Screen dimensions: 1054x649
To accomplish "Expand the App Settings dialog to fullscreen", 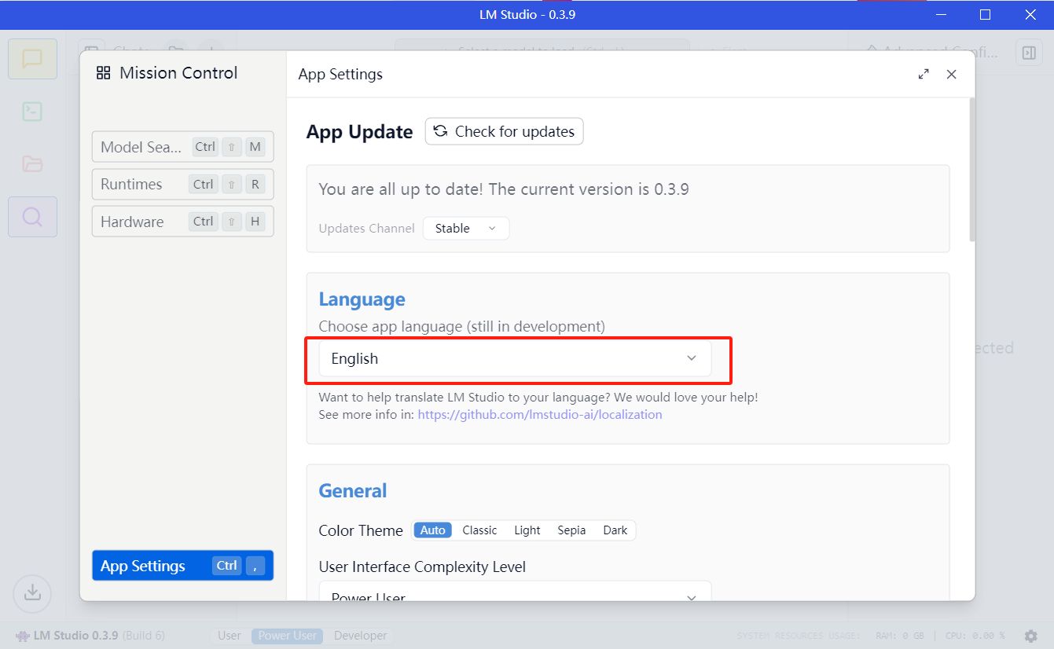I will (x=924, y=74).
